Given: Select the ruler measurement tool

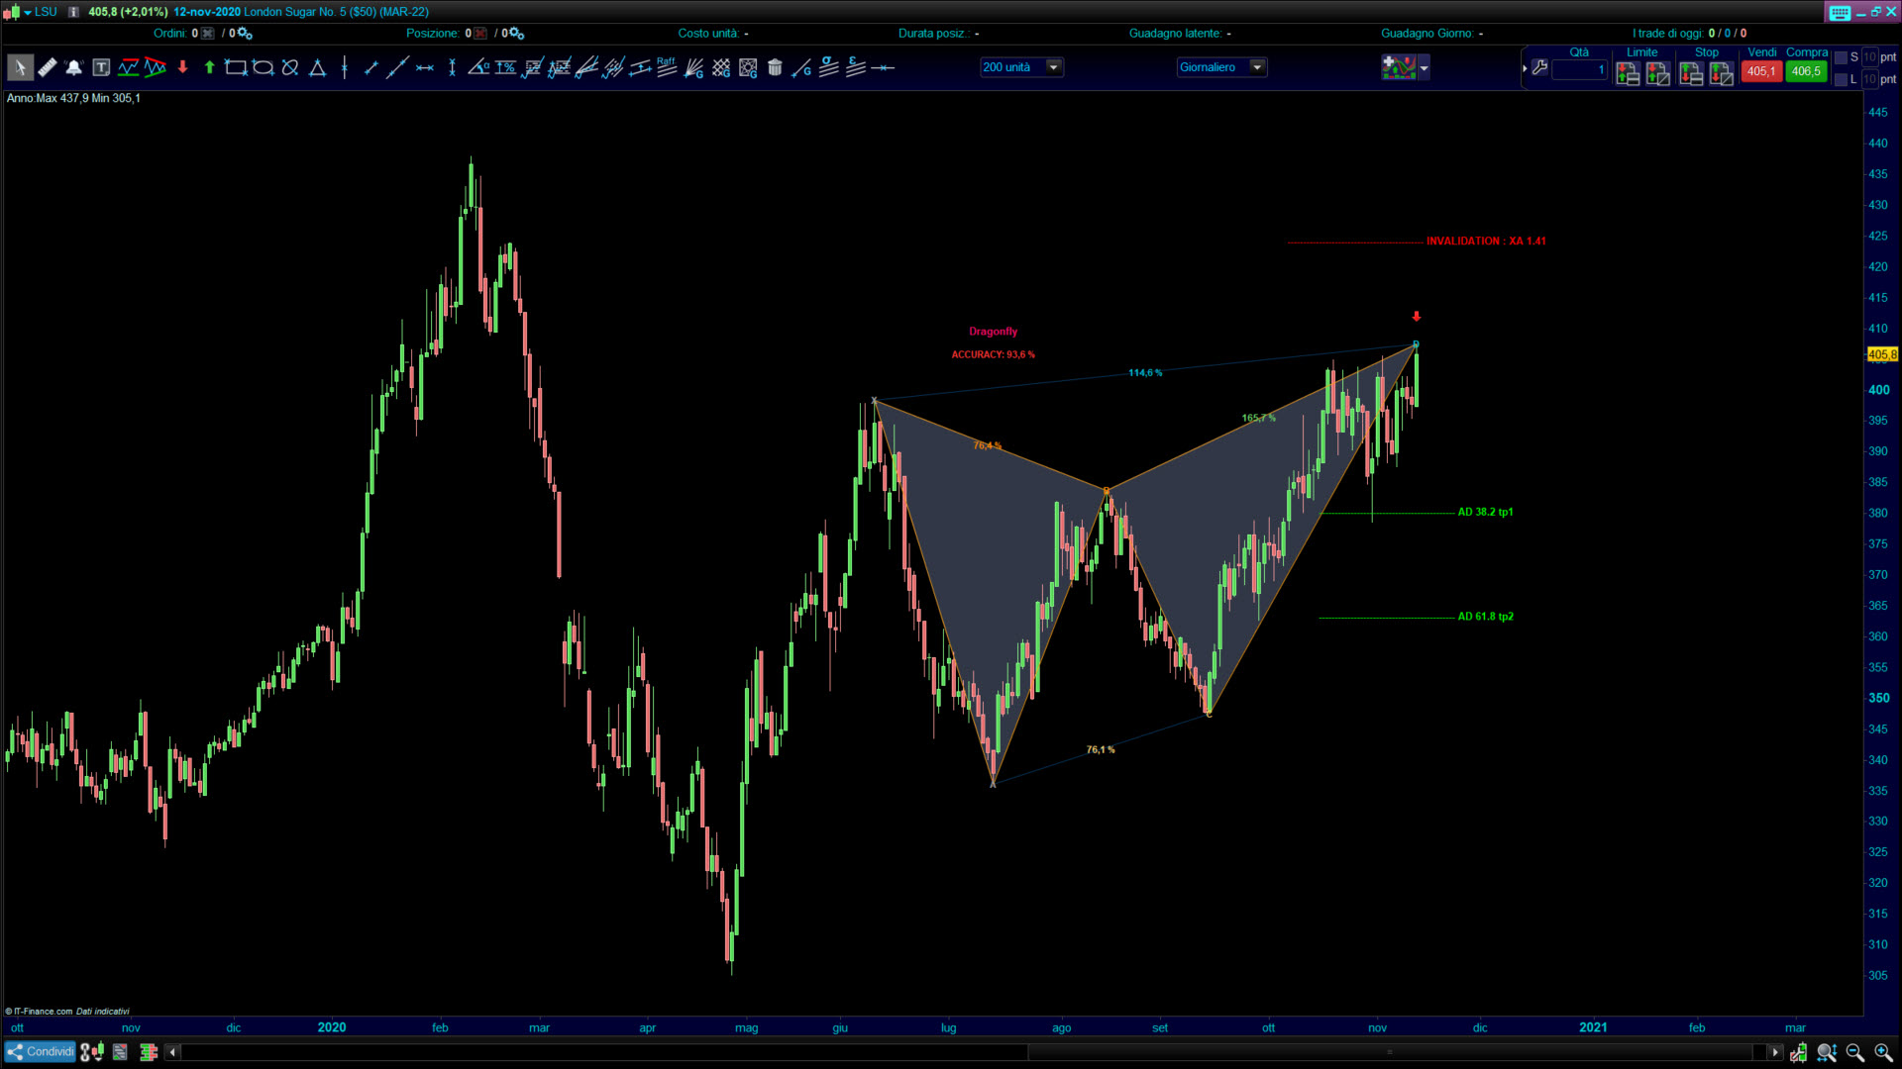Looking at the screenshot, I should pyautogui.click(x=47, y=67).
